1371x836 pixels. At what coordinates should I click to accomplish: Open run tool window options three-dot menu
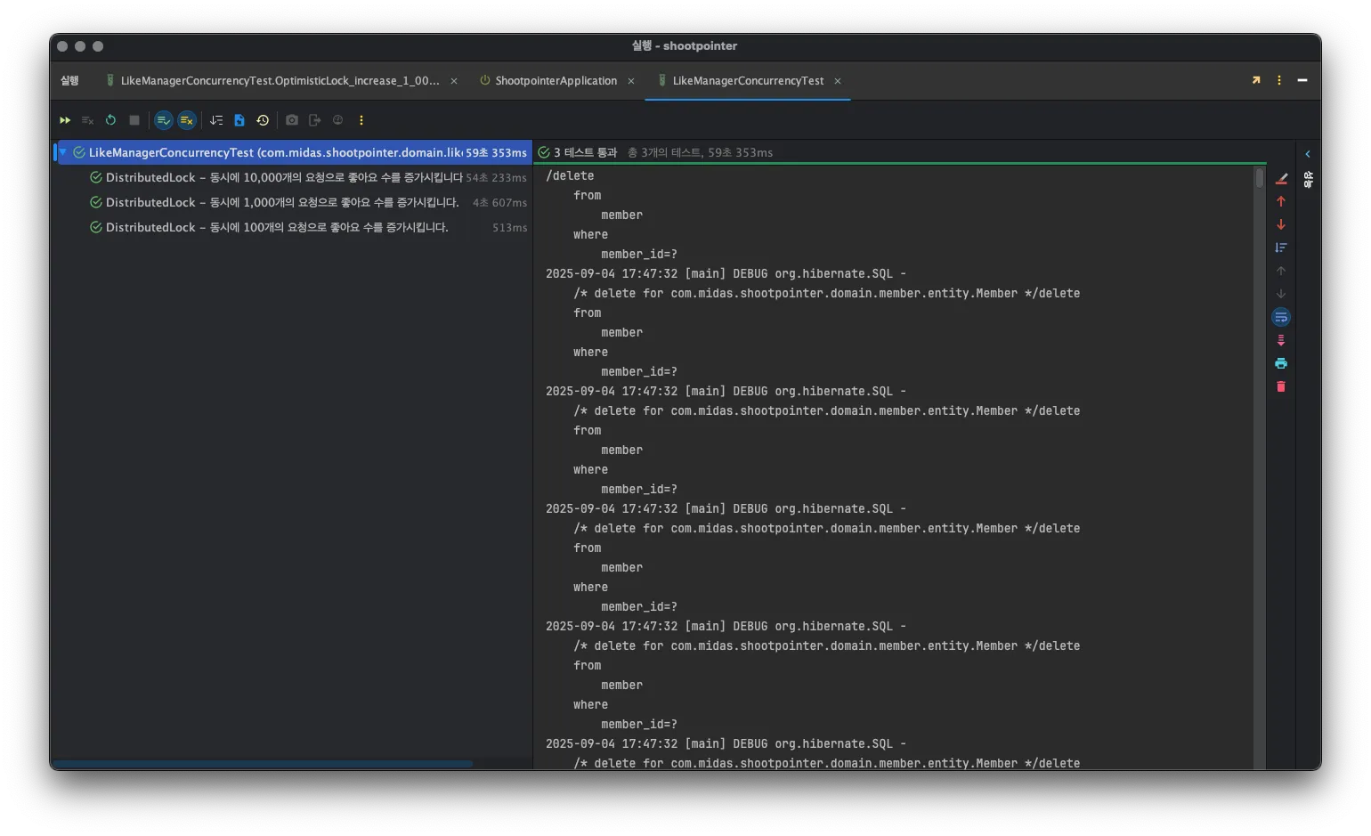tap(1279, 80)
